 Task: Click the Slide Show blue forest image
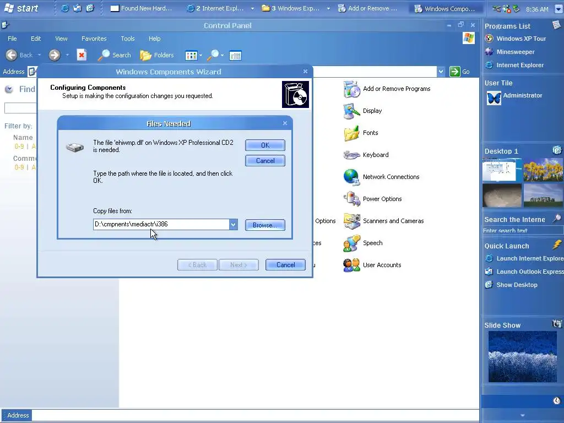523,356
